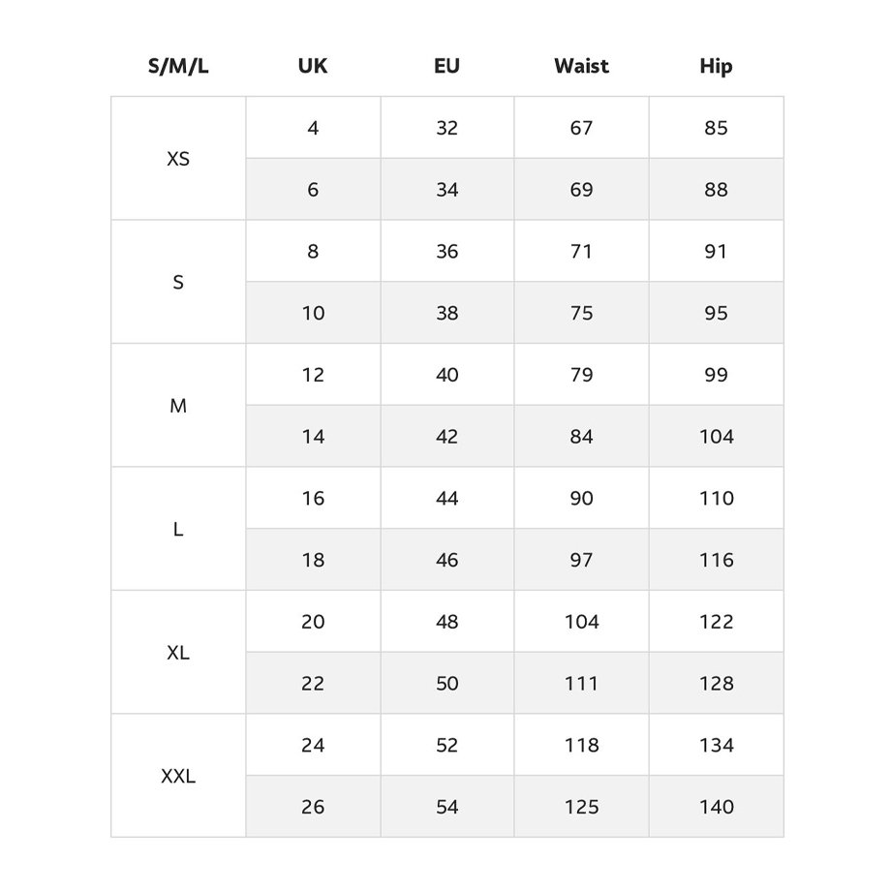Viewport: 891px width, 891px height.
Task: Select the XL size row label
Action: point(178,653)
